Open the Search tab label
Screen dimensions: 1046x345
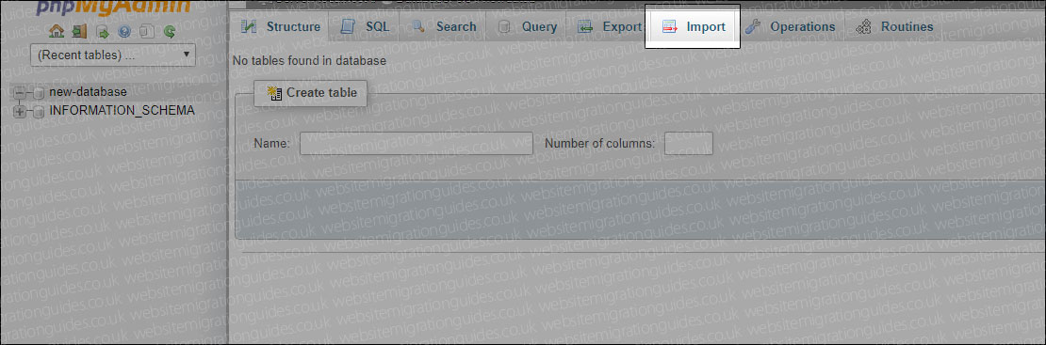tap(456, 27)
